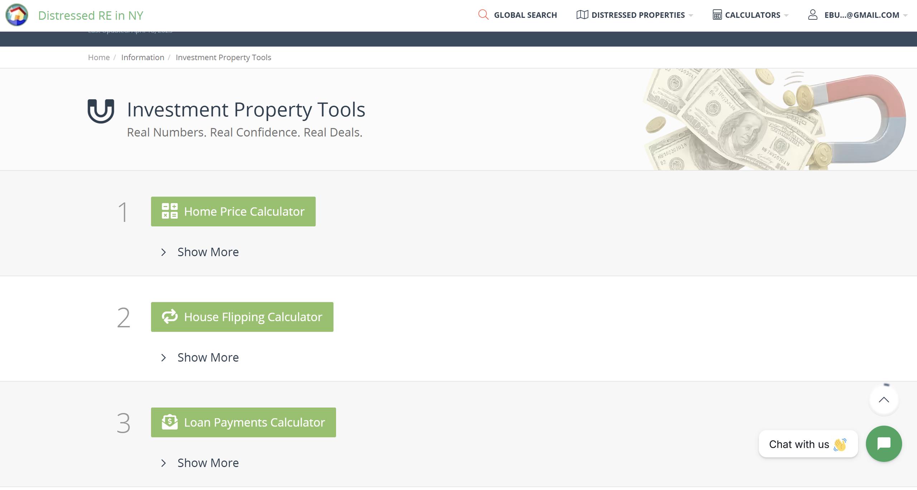Click the map icon beside Distressed Properties
Viewport: 917px width, 490px height.
coord(582,15)
